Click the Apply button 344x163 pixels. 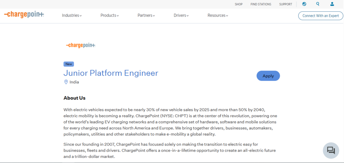268,76
